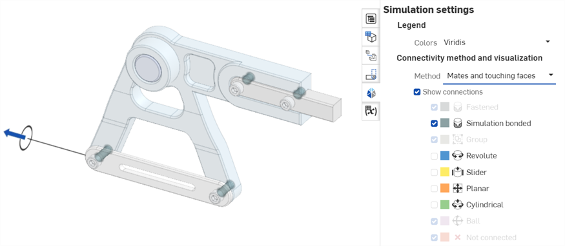
Task: Click the Fastened mate type icon
Action: (x=458, y=107)
